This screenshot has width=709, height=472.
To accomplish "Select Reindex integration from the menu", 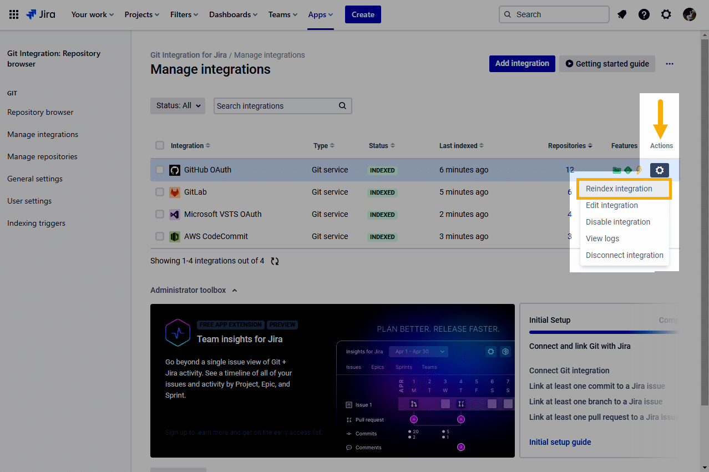I will [x=619, y=189].
